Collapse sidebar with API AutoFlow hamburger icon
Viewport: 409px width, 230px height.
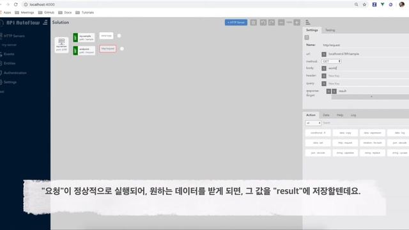click(45, 22)
